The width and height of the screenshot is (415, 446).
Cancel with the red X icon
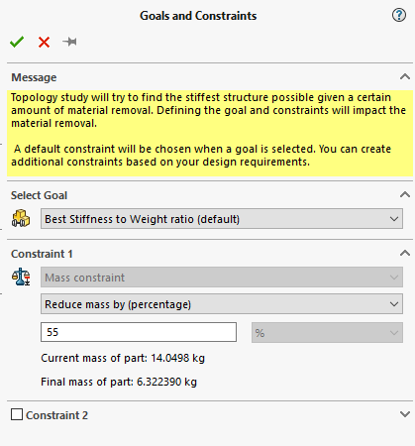44,43
